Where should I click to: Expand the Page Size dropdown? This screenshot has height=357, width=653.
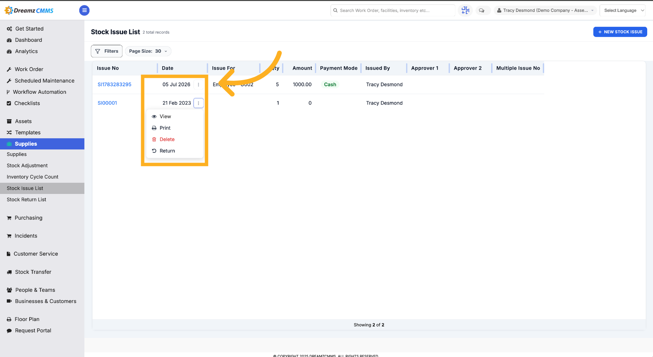click(x=148, y=51)
